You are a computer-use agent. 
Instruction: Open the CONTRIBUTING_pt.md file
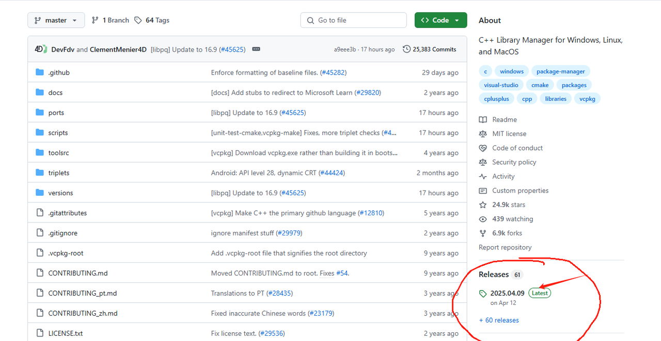tap(83, 293)
